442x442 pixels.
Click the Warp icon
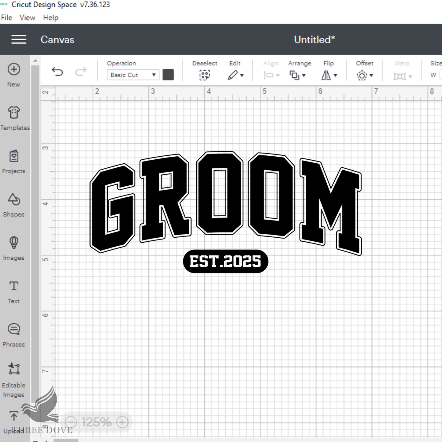399,76
